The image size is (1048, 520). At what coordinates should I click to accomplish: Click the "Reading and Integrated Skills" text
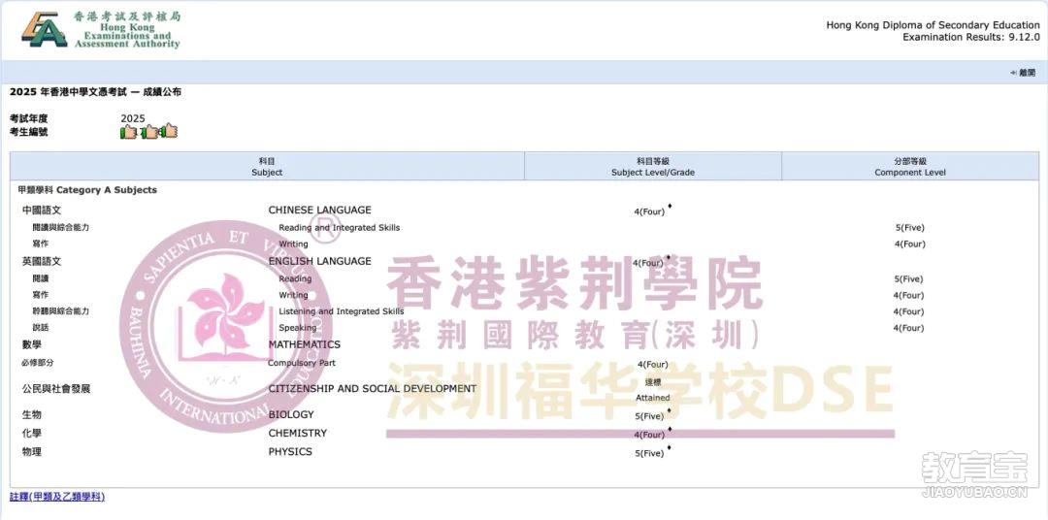[x=339, y=227]
